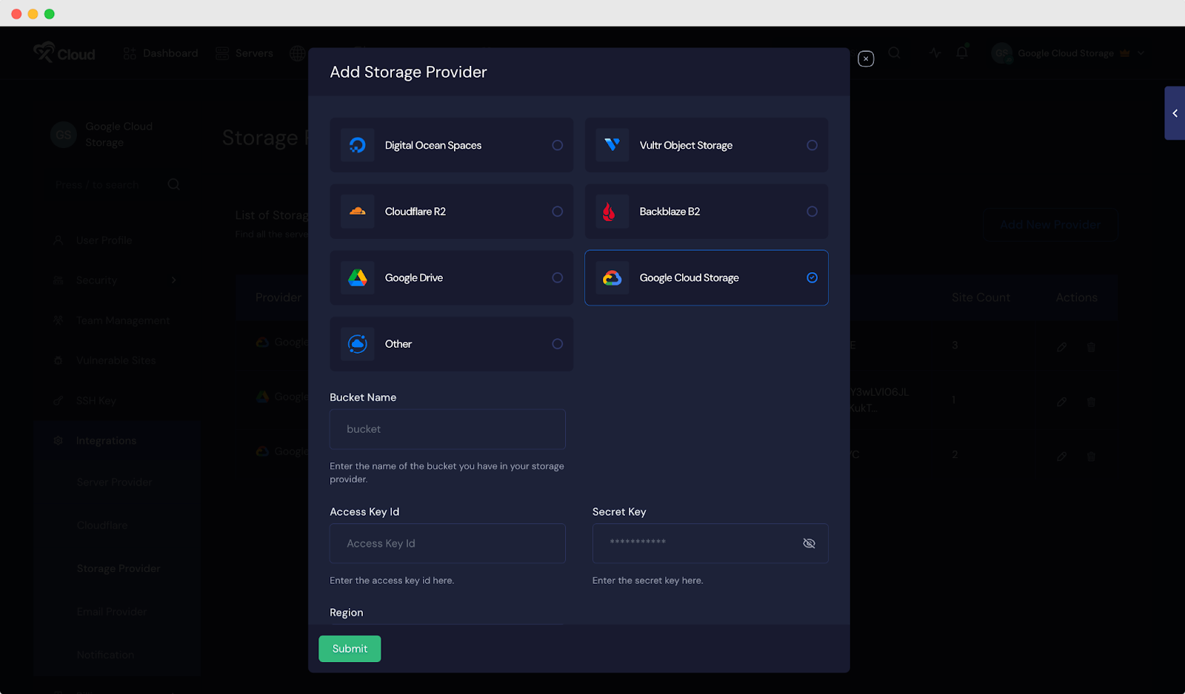Go to the Dashboard menu item
Screen dimensions: 1185x694
pos(170,53)
